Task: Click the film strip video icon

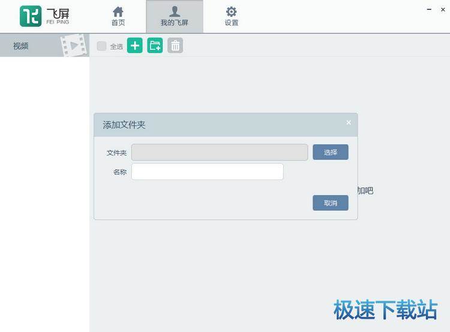Action: [x=74, y=45]
